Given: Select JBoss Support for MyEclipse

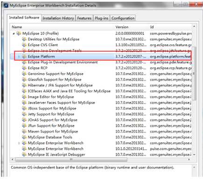Looking at the screenshot, I should coord(101,108).
